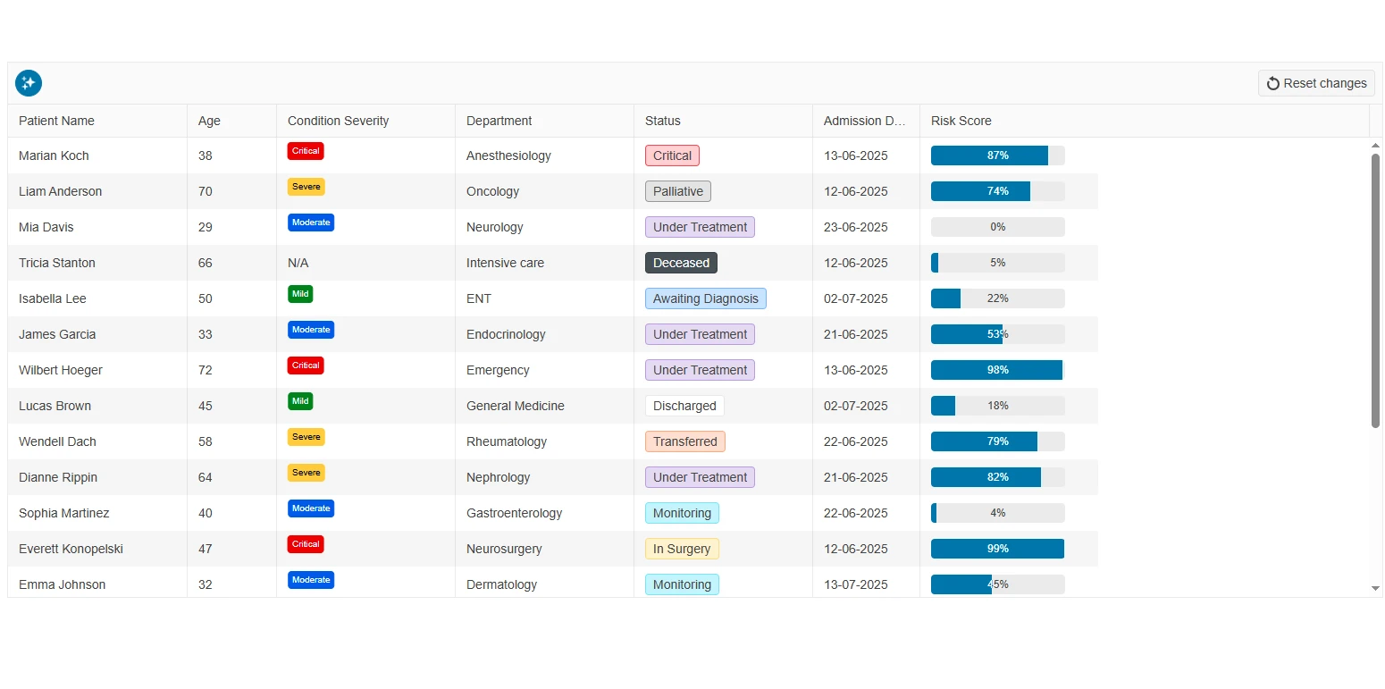Click the Reset changes button
The height and width of the screenshot is (689, 1385).
pos(1315,82)
